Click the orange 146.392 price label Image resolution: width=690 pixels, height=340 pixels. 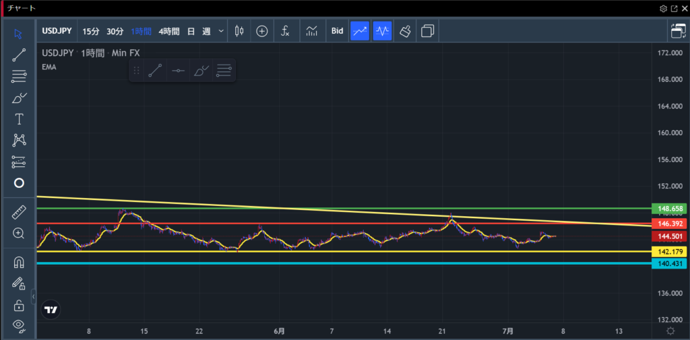pos(669,224)
